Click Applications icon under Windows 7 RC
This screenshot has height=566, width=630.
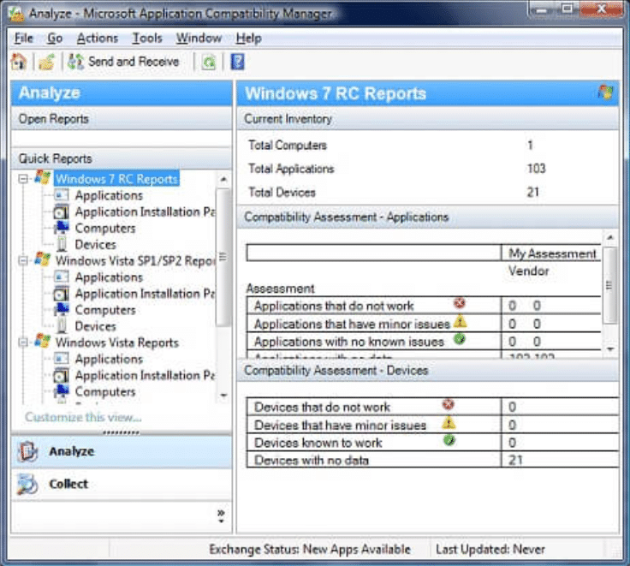61,195
